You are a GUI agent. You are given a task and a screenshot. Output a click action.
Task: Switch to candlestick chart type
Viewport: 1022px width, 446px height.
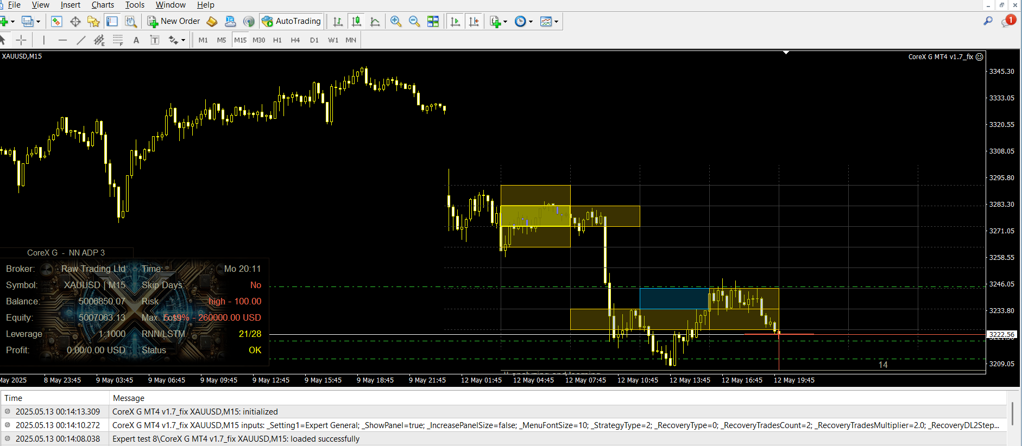coord(356,21)
